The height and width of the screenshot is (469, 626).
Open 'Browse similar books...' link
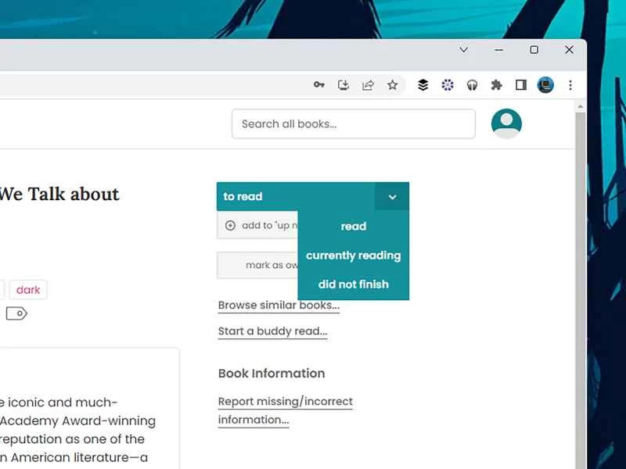[278, 305]
